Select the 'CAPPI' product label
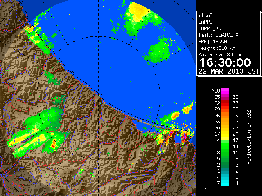Viewport: 262px width, 196px height. [205, 22]
